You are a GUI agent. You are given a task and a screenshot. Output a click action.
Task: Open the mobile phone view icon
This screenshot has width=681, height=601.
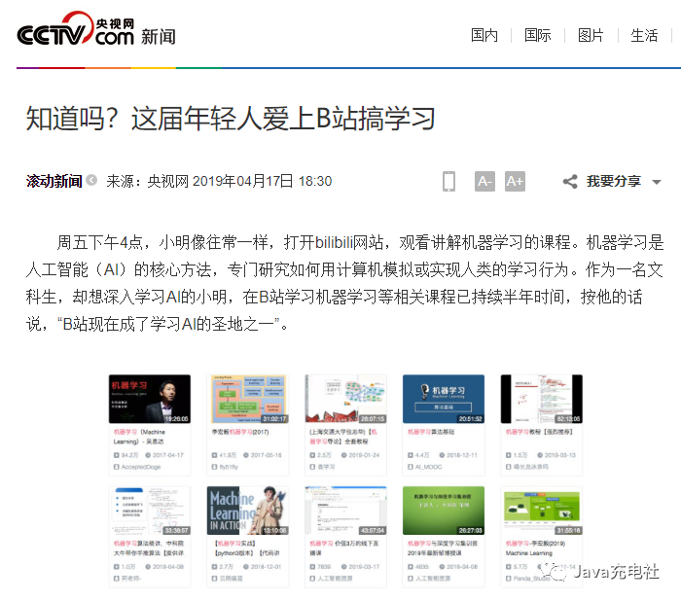pyautogui.click(x=448, y=181)
